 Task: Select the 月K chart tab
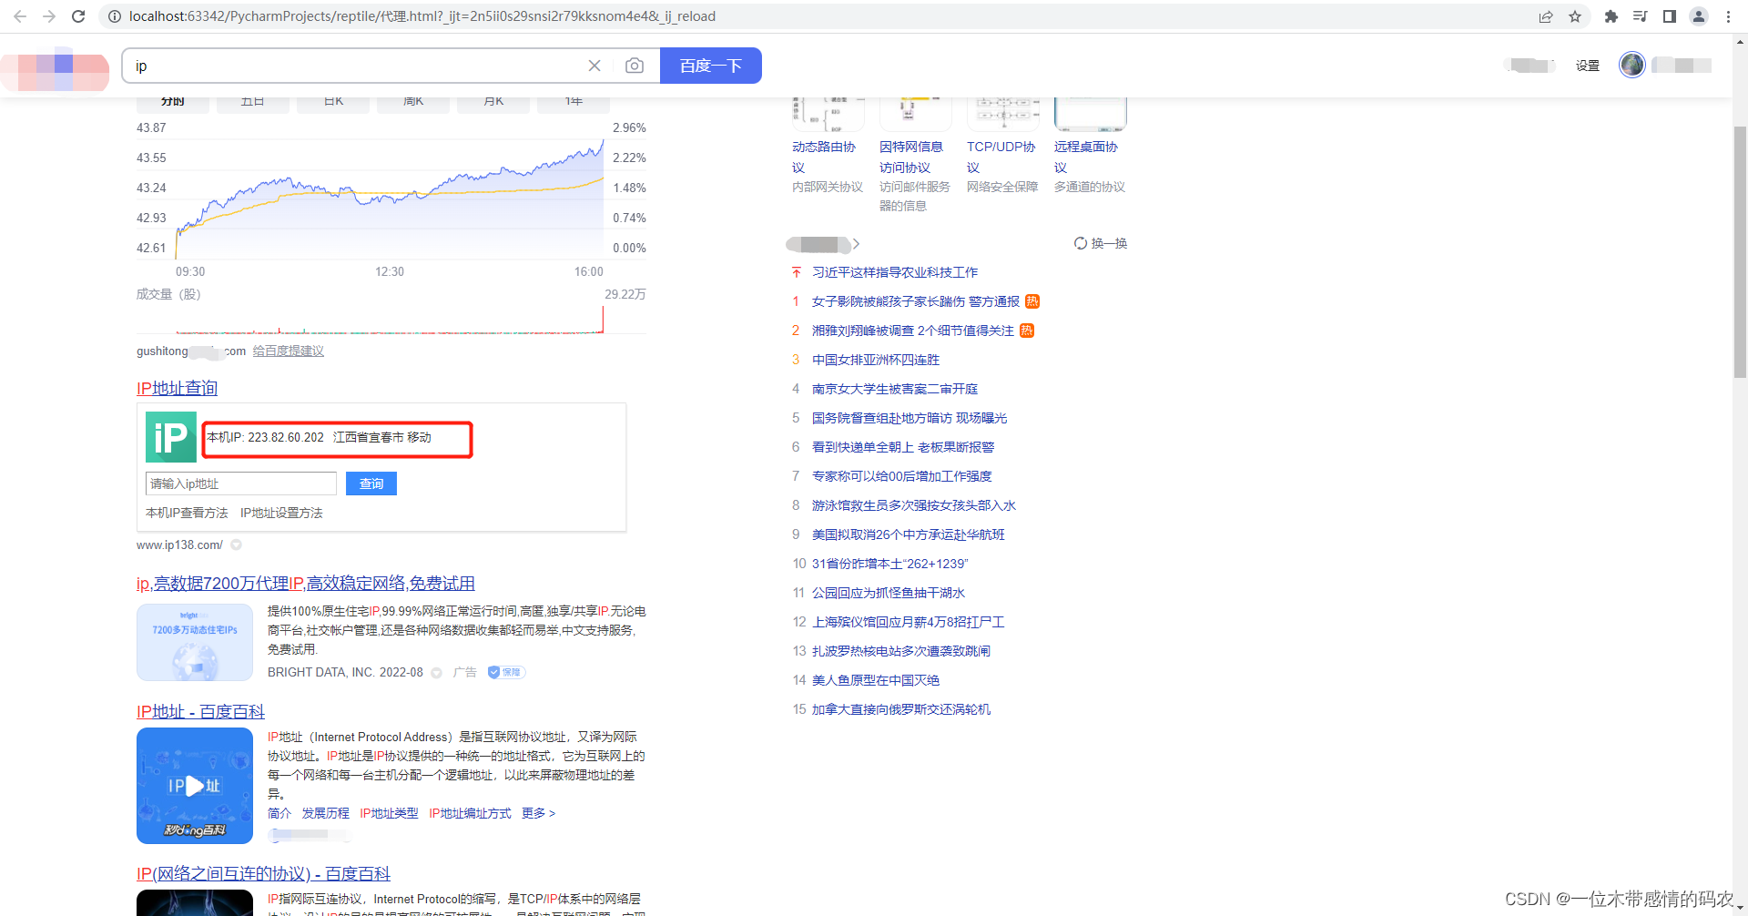pyautogui.click(x=493, y=103)
